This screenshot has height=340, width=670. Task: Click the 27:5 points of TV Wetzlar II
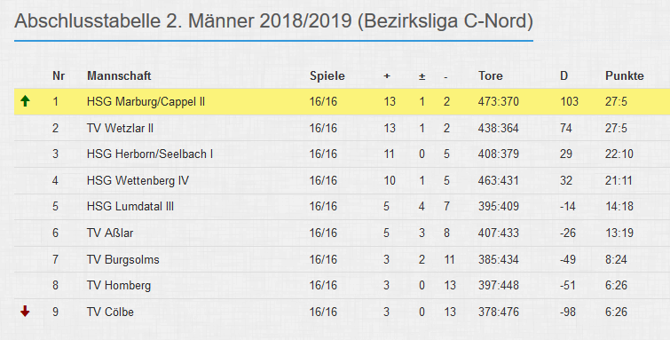616,129
